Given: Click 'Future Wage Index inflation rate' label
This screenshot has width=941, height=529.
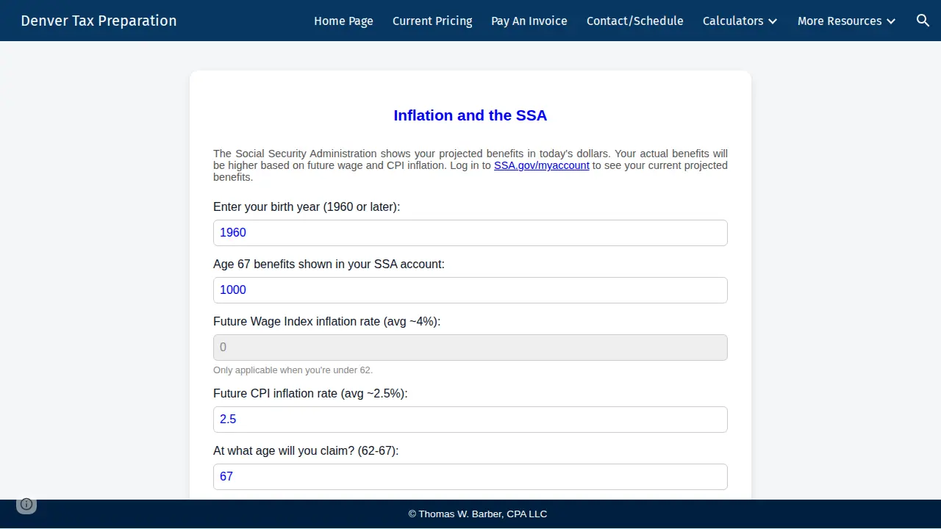Looking at the screenshot, I should click(x=327, y=322).
